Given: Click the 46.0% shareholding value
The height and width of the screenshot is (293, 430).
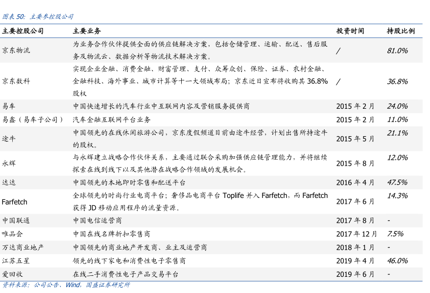Looking at the screenshot, I should pyautogui.click(x=397, y=261).
